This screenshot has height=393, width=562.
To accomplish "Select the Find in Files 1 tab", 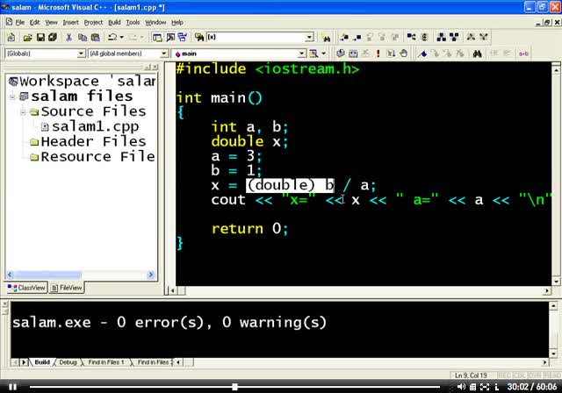I will point(105,362).
